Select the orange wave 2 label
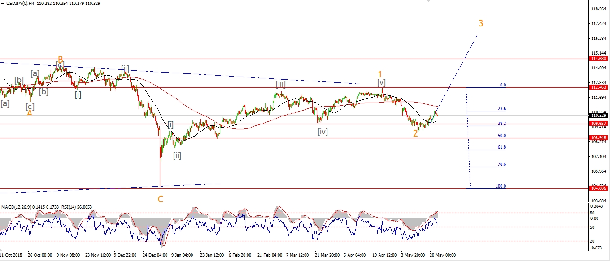The width and height of the screenshot is (610, 261). [x=415, y=133]
